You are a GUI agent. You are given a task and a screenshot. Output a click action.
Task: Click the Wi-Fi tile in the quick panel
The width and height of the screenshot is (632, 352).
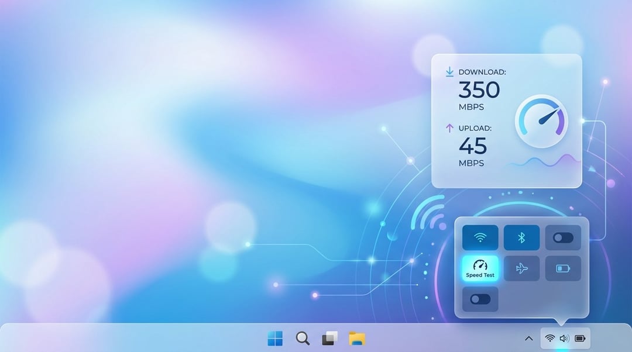(480, 237)
